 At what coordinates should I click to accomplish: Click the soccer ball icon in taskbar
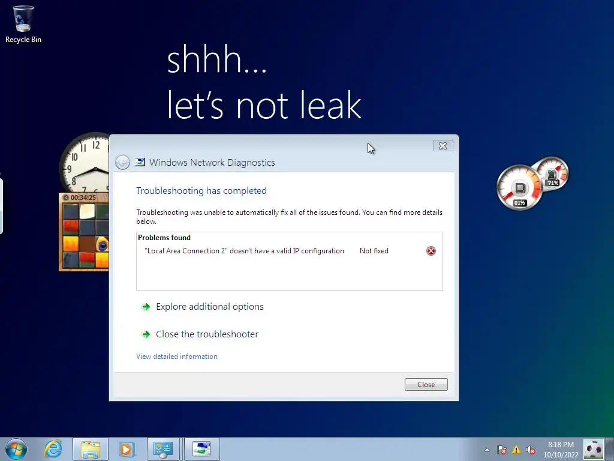pyautogui.click(x=593, y=450)
